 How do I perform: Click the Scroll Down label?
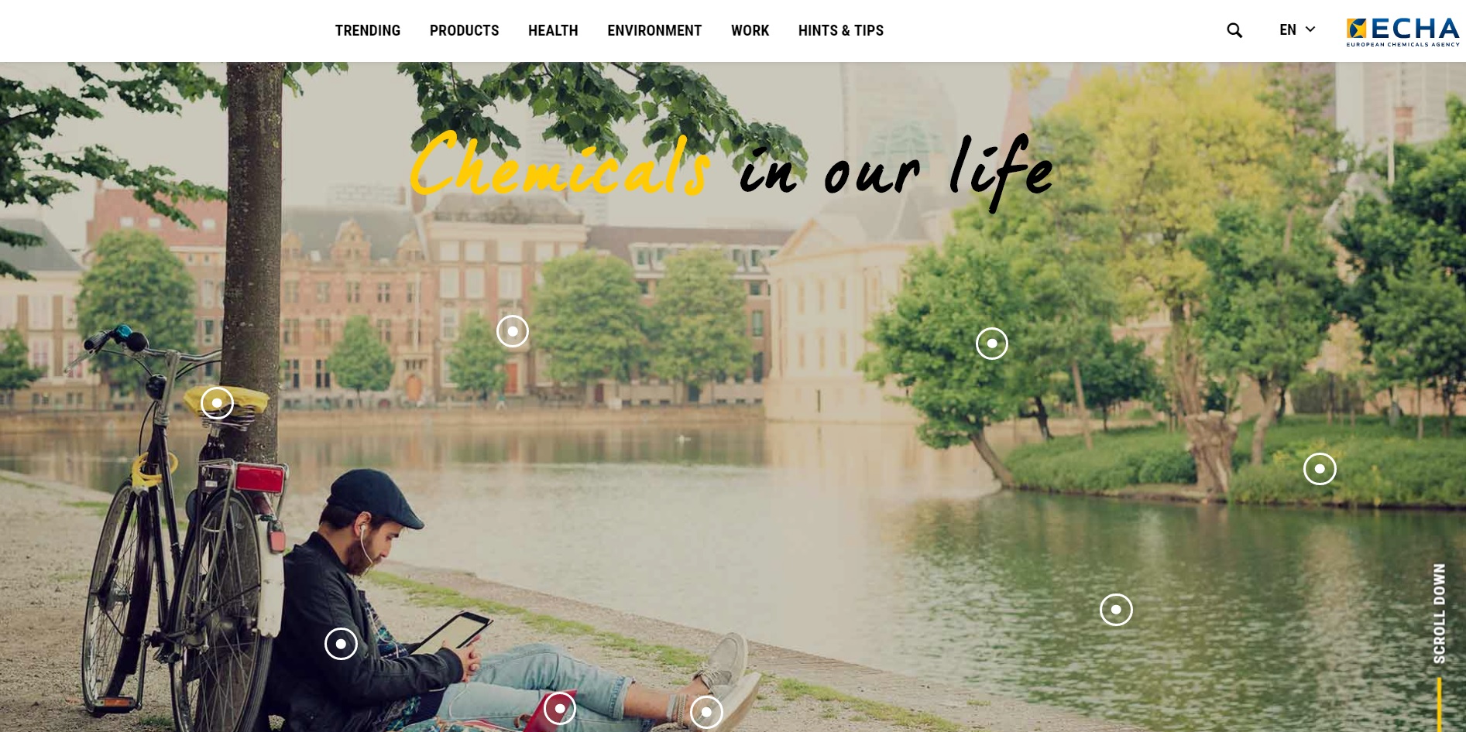coord(1439,614)
